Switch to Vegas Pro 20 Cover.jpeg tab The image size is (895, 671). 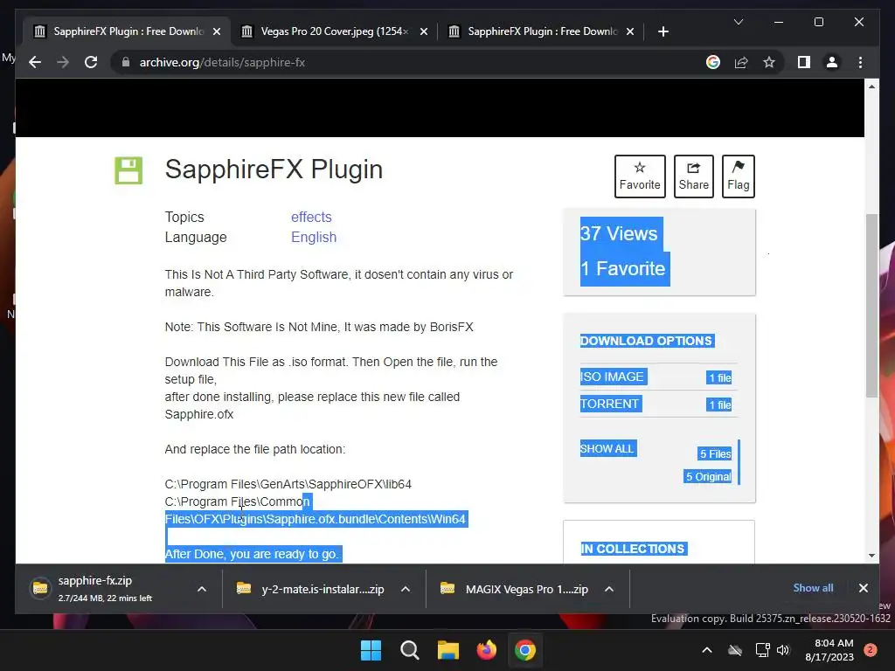[x=334, y=31]
